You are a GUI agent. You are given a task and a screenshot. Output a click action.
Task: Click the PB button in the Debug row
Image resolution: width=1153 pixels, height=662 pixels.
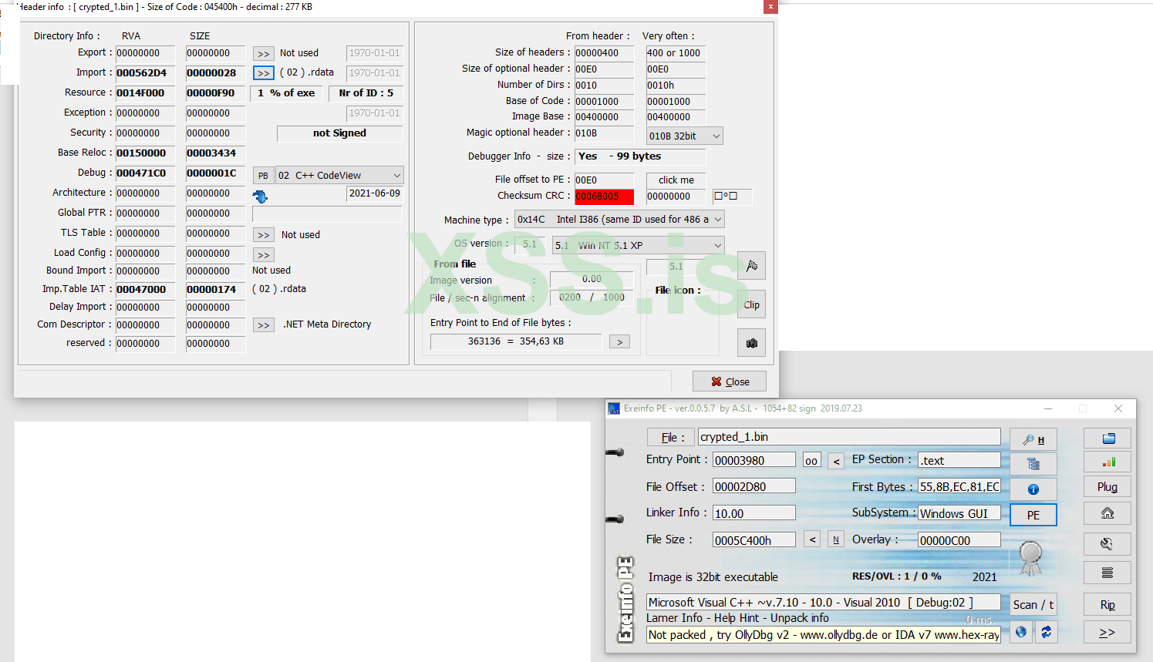pyautogui.click(x=263, y=176)
